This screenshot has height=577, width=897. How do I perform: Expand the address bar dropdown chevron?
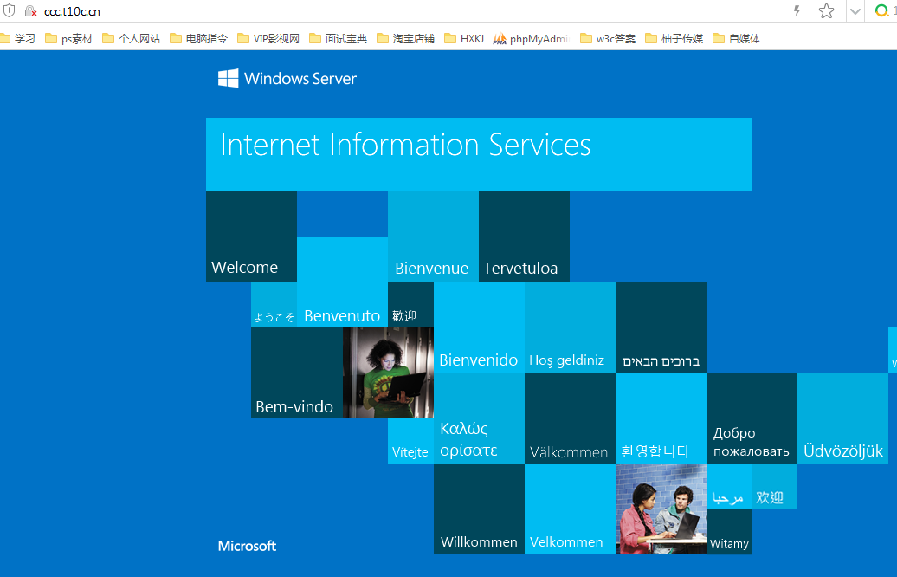(855, 11)
